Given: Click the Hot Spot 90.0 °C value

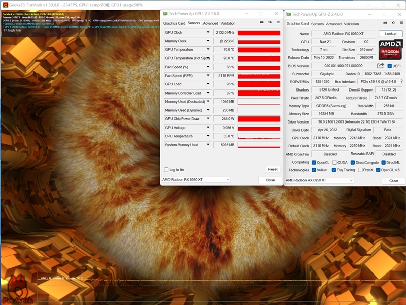Looking at the screenshot, I should [224, 58].
